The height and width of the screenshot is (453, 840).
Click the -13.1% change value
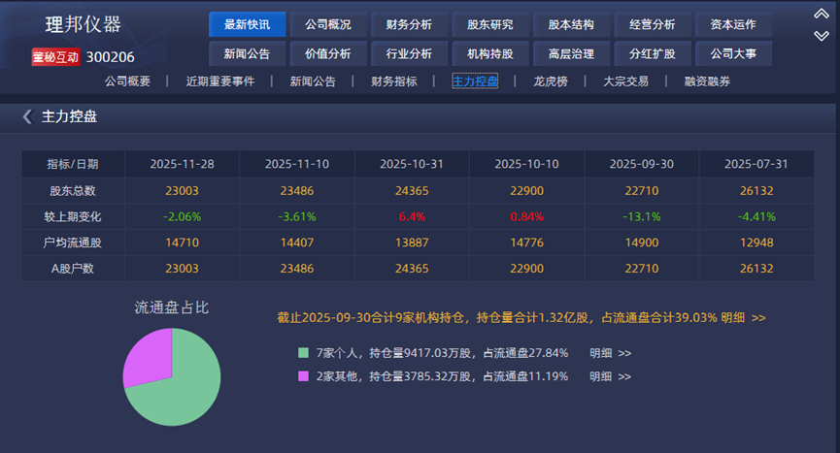(642, 216)
